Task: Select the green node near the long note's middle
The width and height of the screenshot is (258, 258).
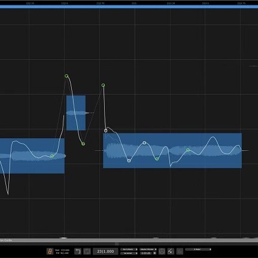Action: point(188,150)
